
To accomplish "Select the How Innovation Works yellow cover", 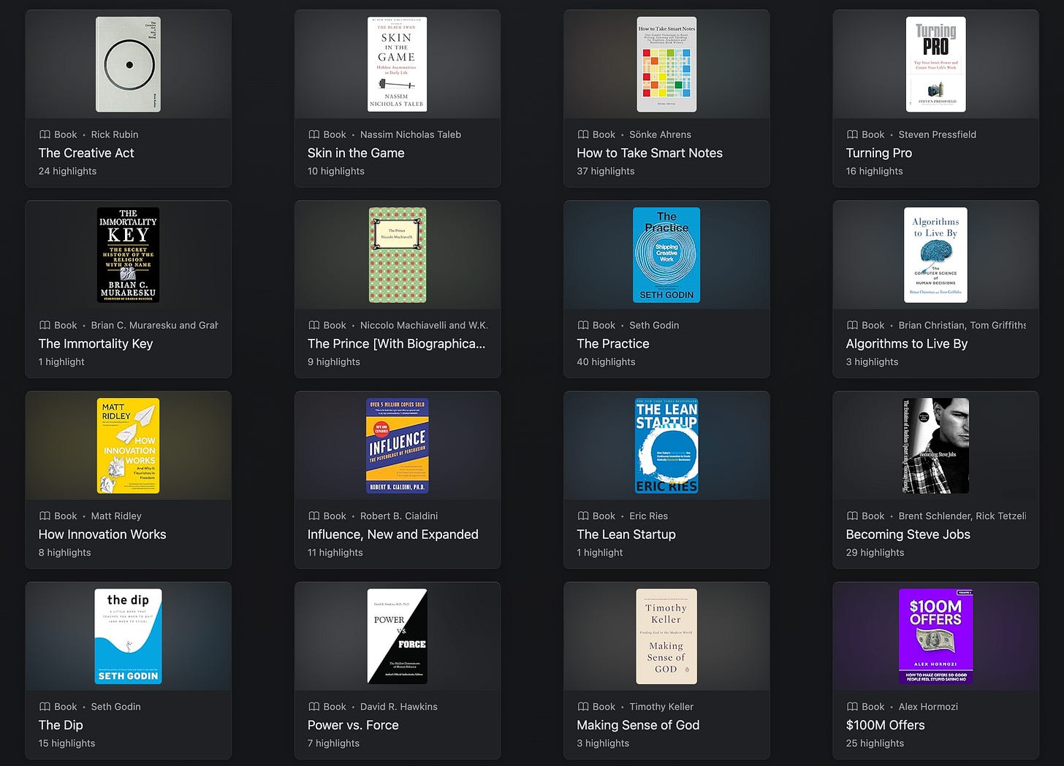I will (128, 445).
